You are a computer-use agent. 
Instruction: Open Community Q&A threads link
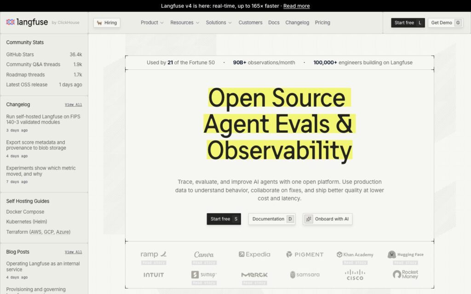coord(44,64)
